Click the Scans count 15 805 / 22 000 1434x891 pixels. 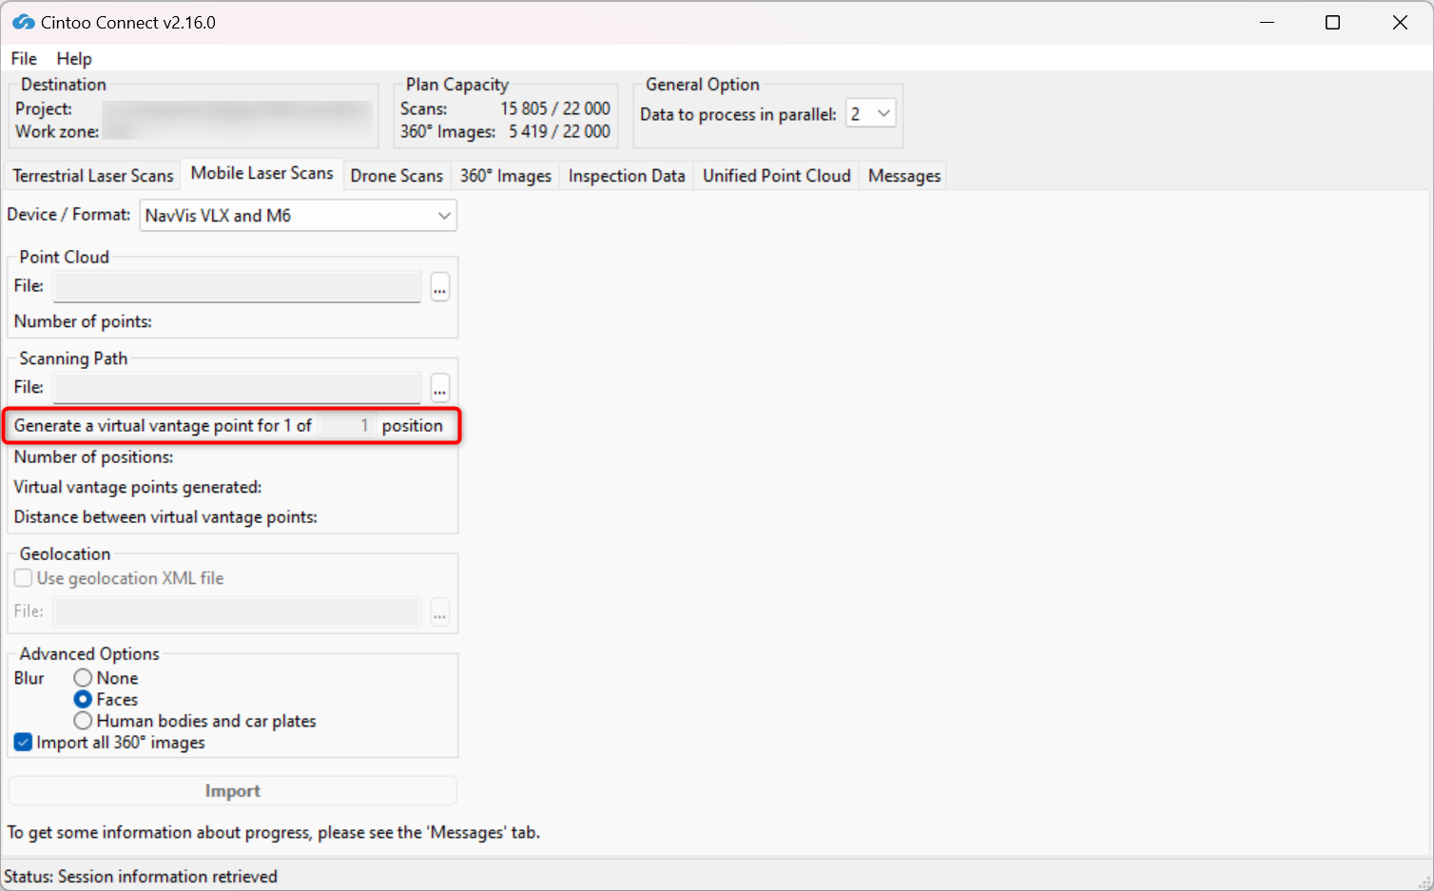tap(555, 108)
